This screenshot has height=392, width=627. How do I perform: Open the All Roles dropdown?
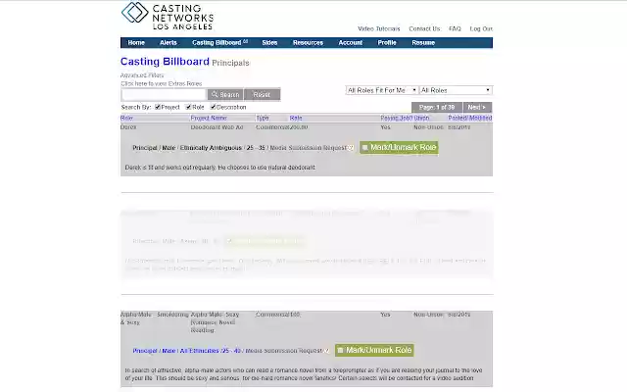(456, 90)
